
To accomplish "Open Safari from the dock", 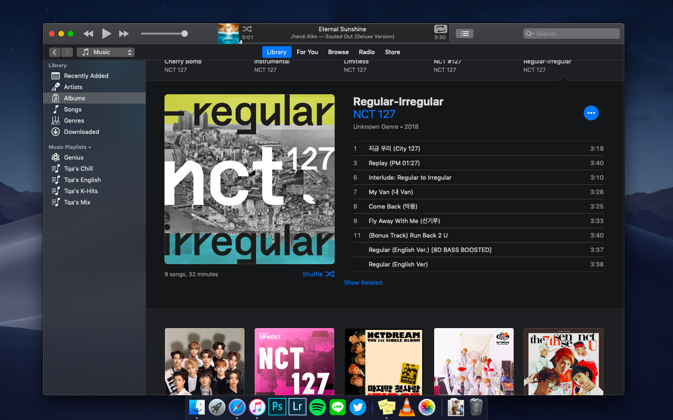I will point(237,407).
